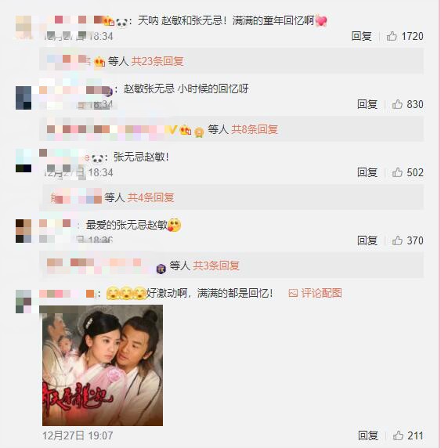Click the 评论配图 picture icon
441x448 pixels.
pyautogui.click(x=293, y=293)
